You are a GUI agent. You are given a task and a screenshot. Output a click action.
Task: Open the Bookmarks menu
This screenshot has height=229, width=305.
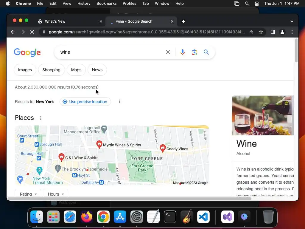(106, 4)
